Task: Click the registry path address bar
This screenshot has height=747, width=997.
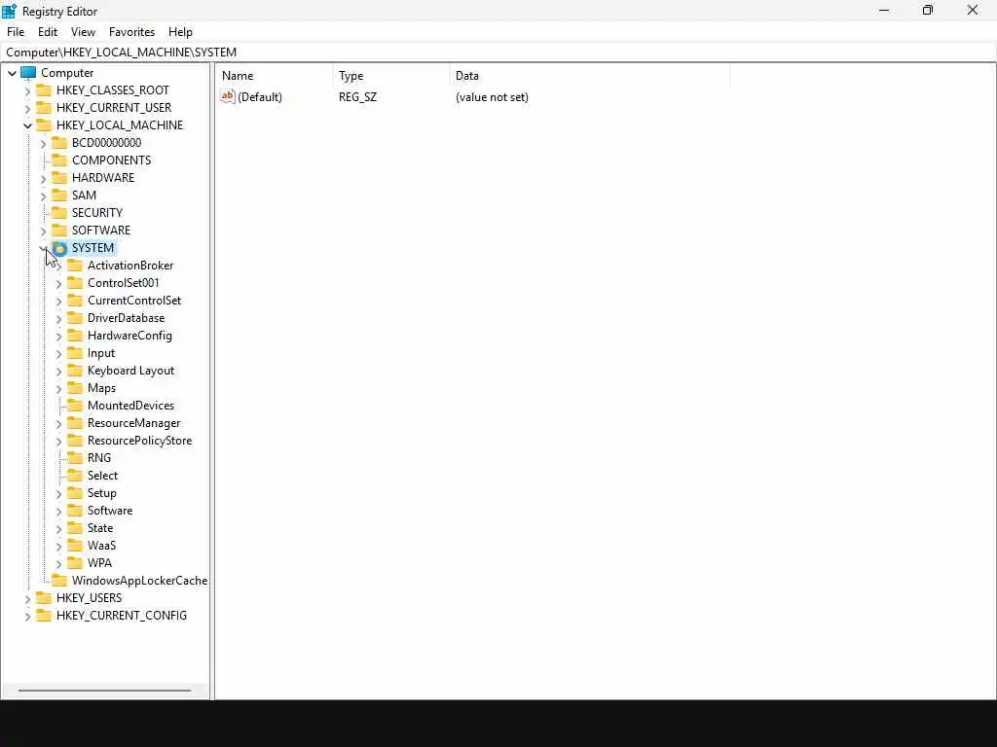Action: tap(498, 53)
